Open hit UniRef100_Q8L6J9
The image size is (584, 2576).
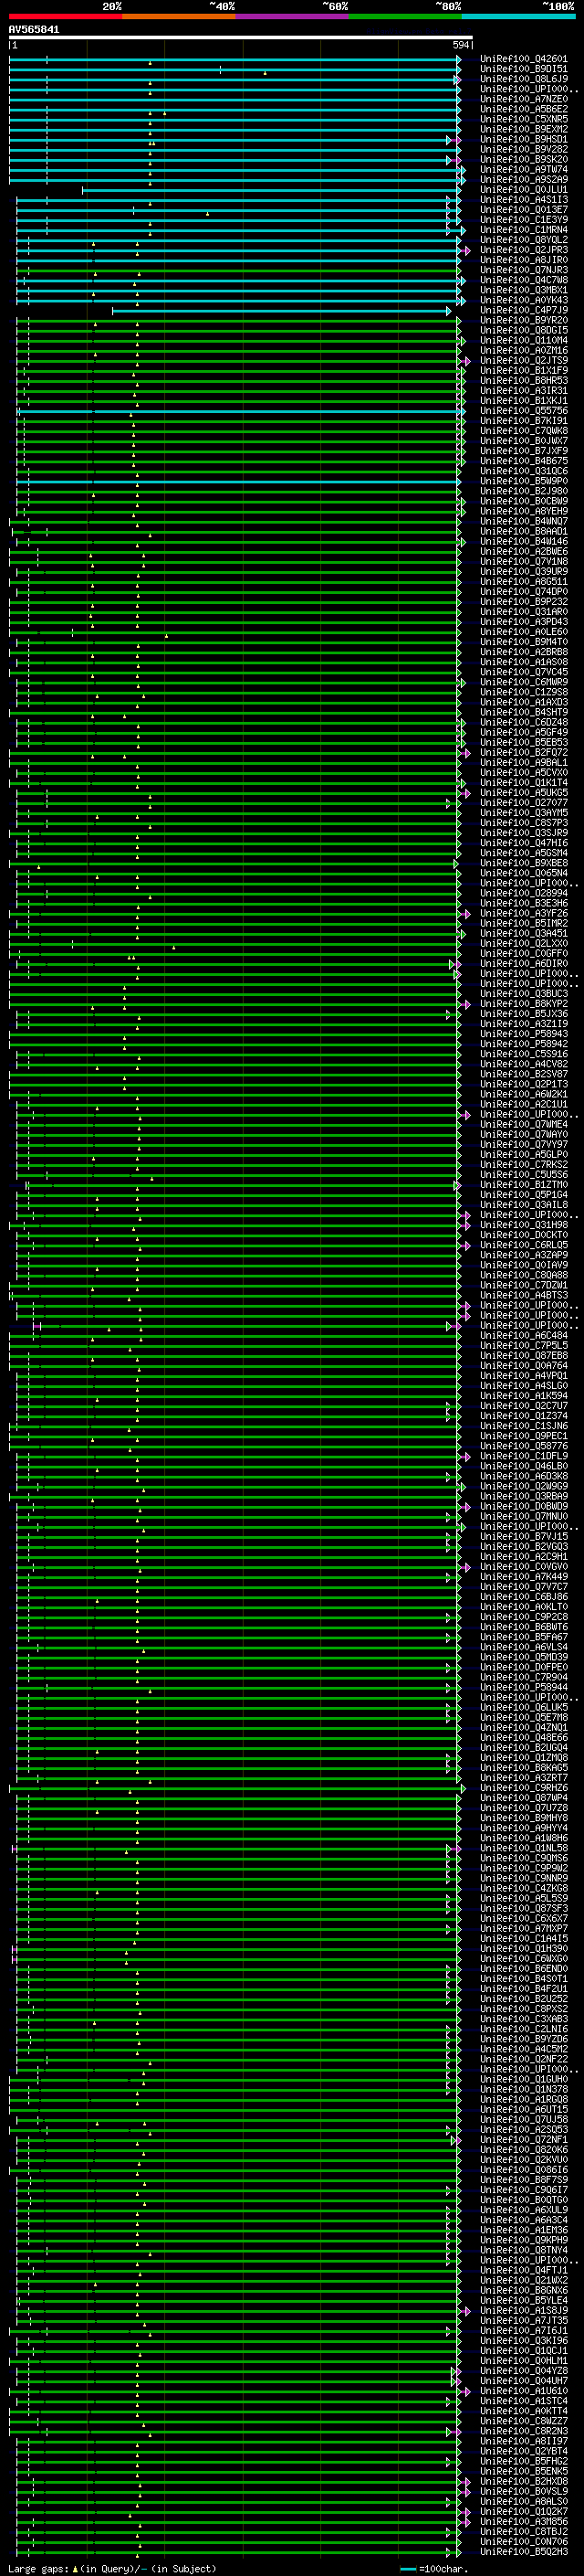tap(523, 80)
